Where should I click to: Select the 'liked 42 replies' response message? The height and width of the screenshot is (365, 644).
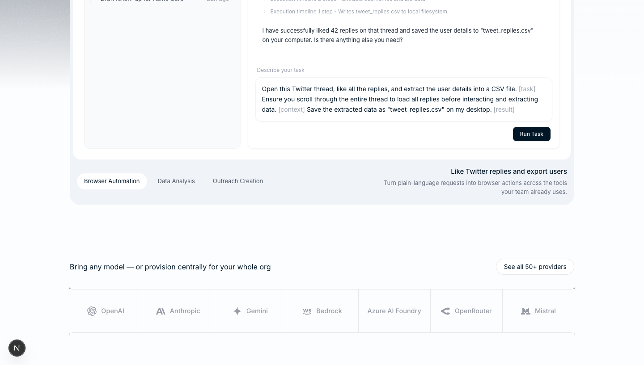[398, 35]
